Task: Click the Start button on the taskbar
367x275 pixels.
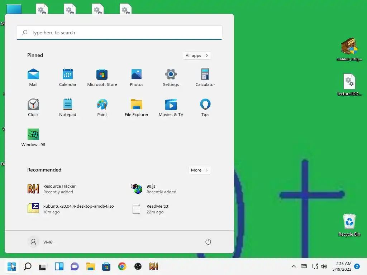Action: [11, 266]
